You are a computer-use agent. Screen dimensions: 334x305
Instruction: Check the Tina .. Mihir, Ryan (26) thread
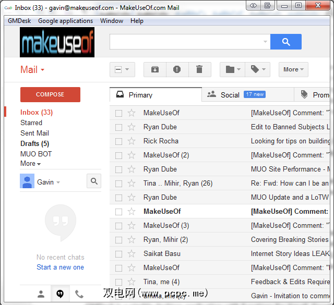(118, 184)
